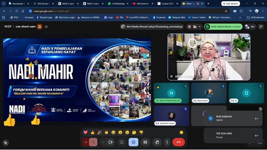This screenshot has width=267, height=150.
Task: Send the clapping hands reaction
Action: pos(106,132)
